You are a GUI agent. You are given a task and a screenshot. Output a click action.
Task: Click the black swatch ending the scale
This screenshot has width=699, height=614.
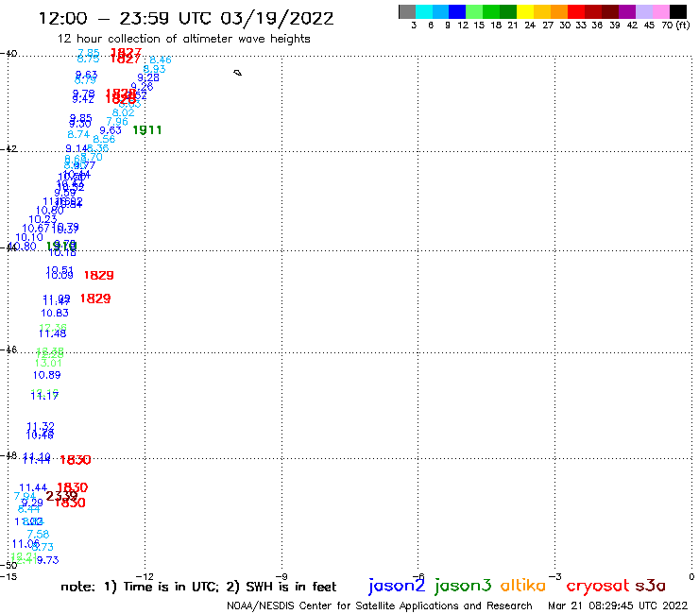(678, 11)
